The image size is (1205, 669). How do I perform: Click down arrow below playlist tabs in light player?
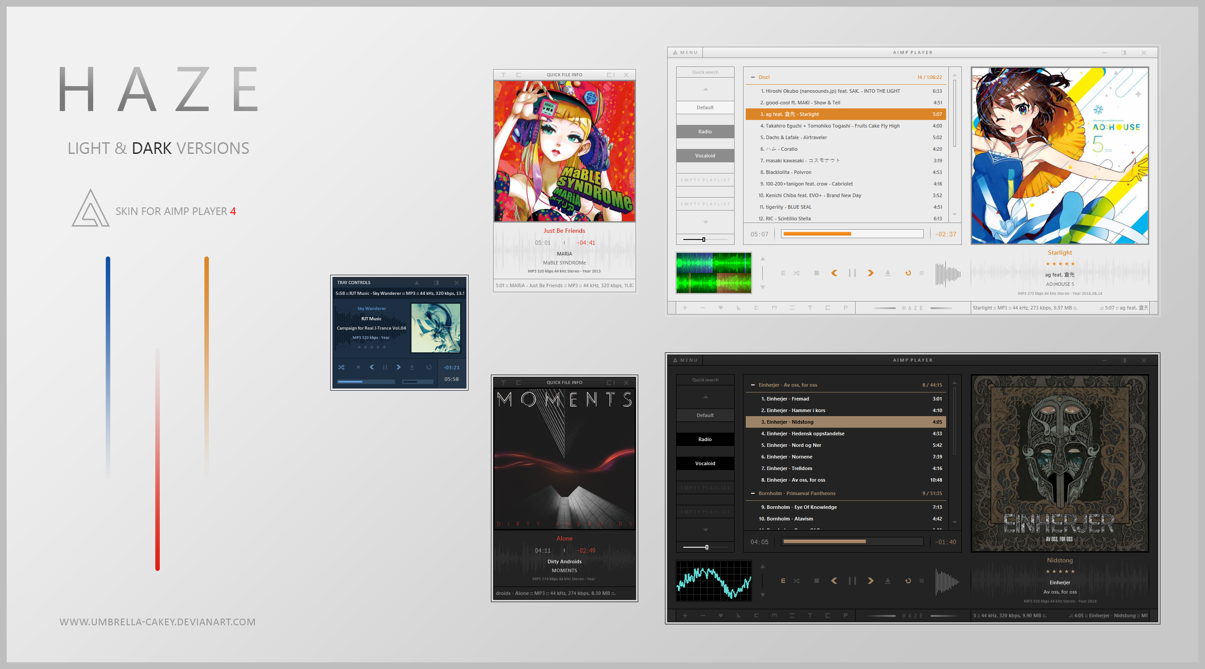705,222
